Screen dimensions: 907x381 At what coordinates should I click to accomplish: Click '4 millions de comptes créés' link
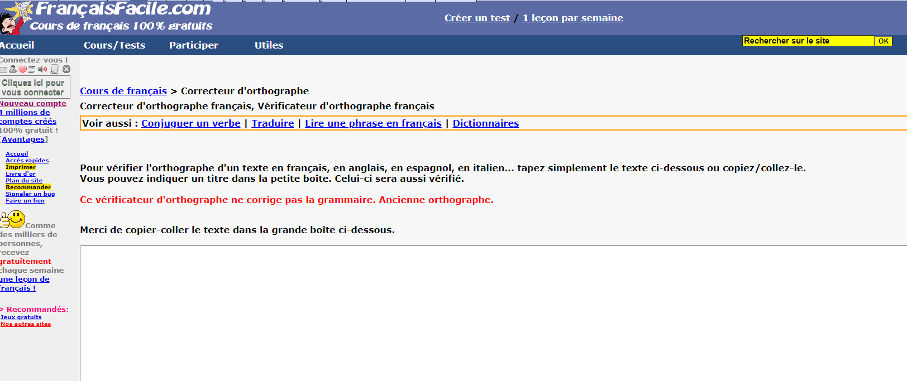pyautogui.click(x=28, y=117)
